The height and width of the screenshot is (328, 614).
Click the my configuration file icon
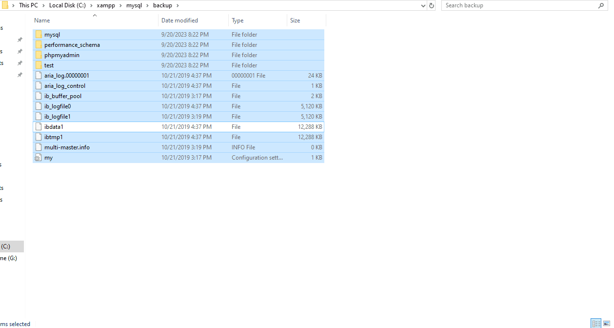(x=39, y=158)
